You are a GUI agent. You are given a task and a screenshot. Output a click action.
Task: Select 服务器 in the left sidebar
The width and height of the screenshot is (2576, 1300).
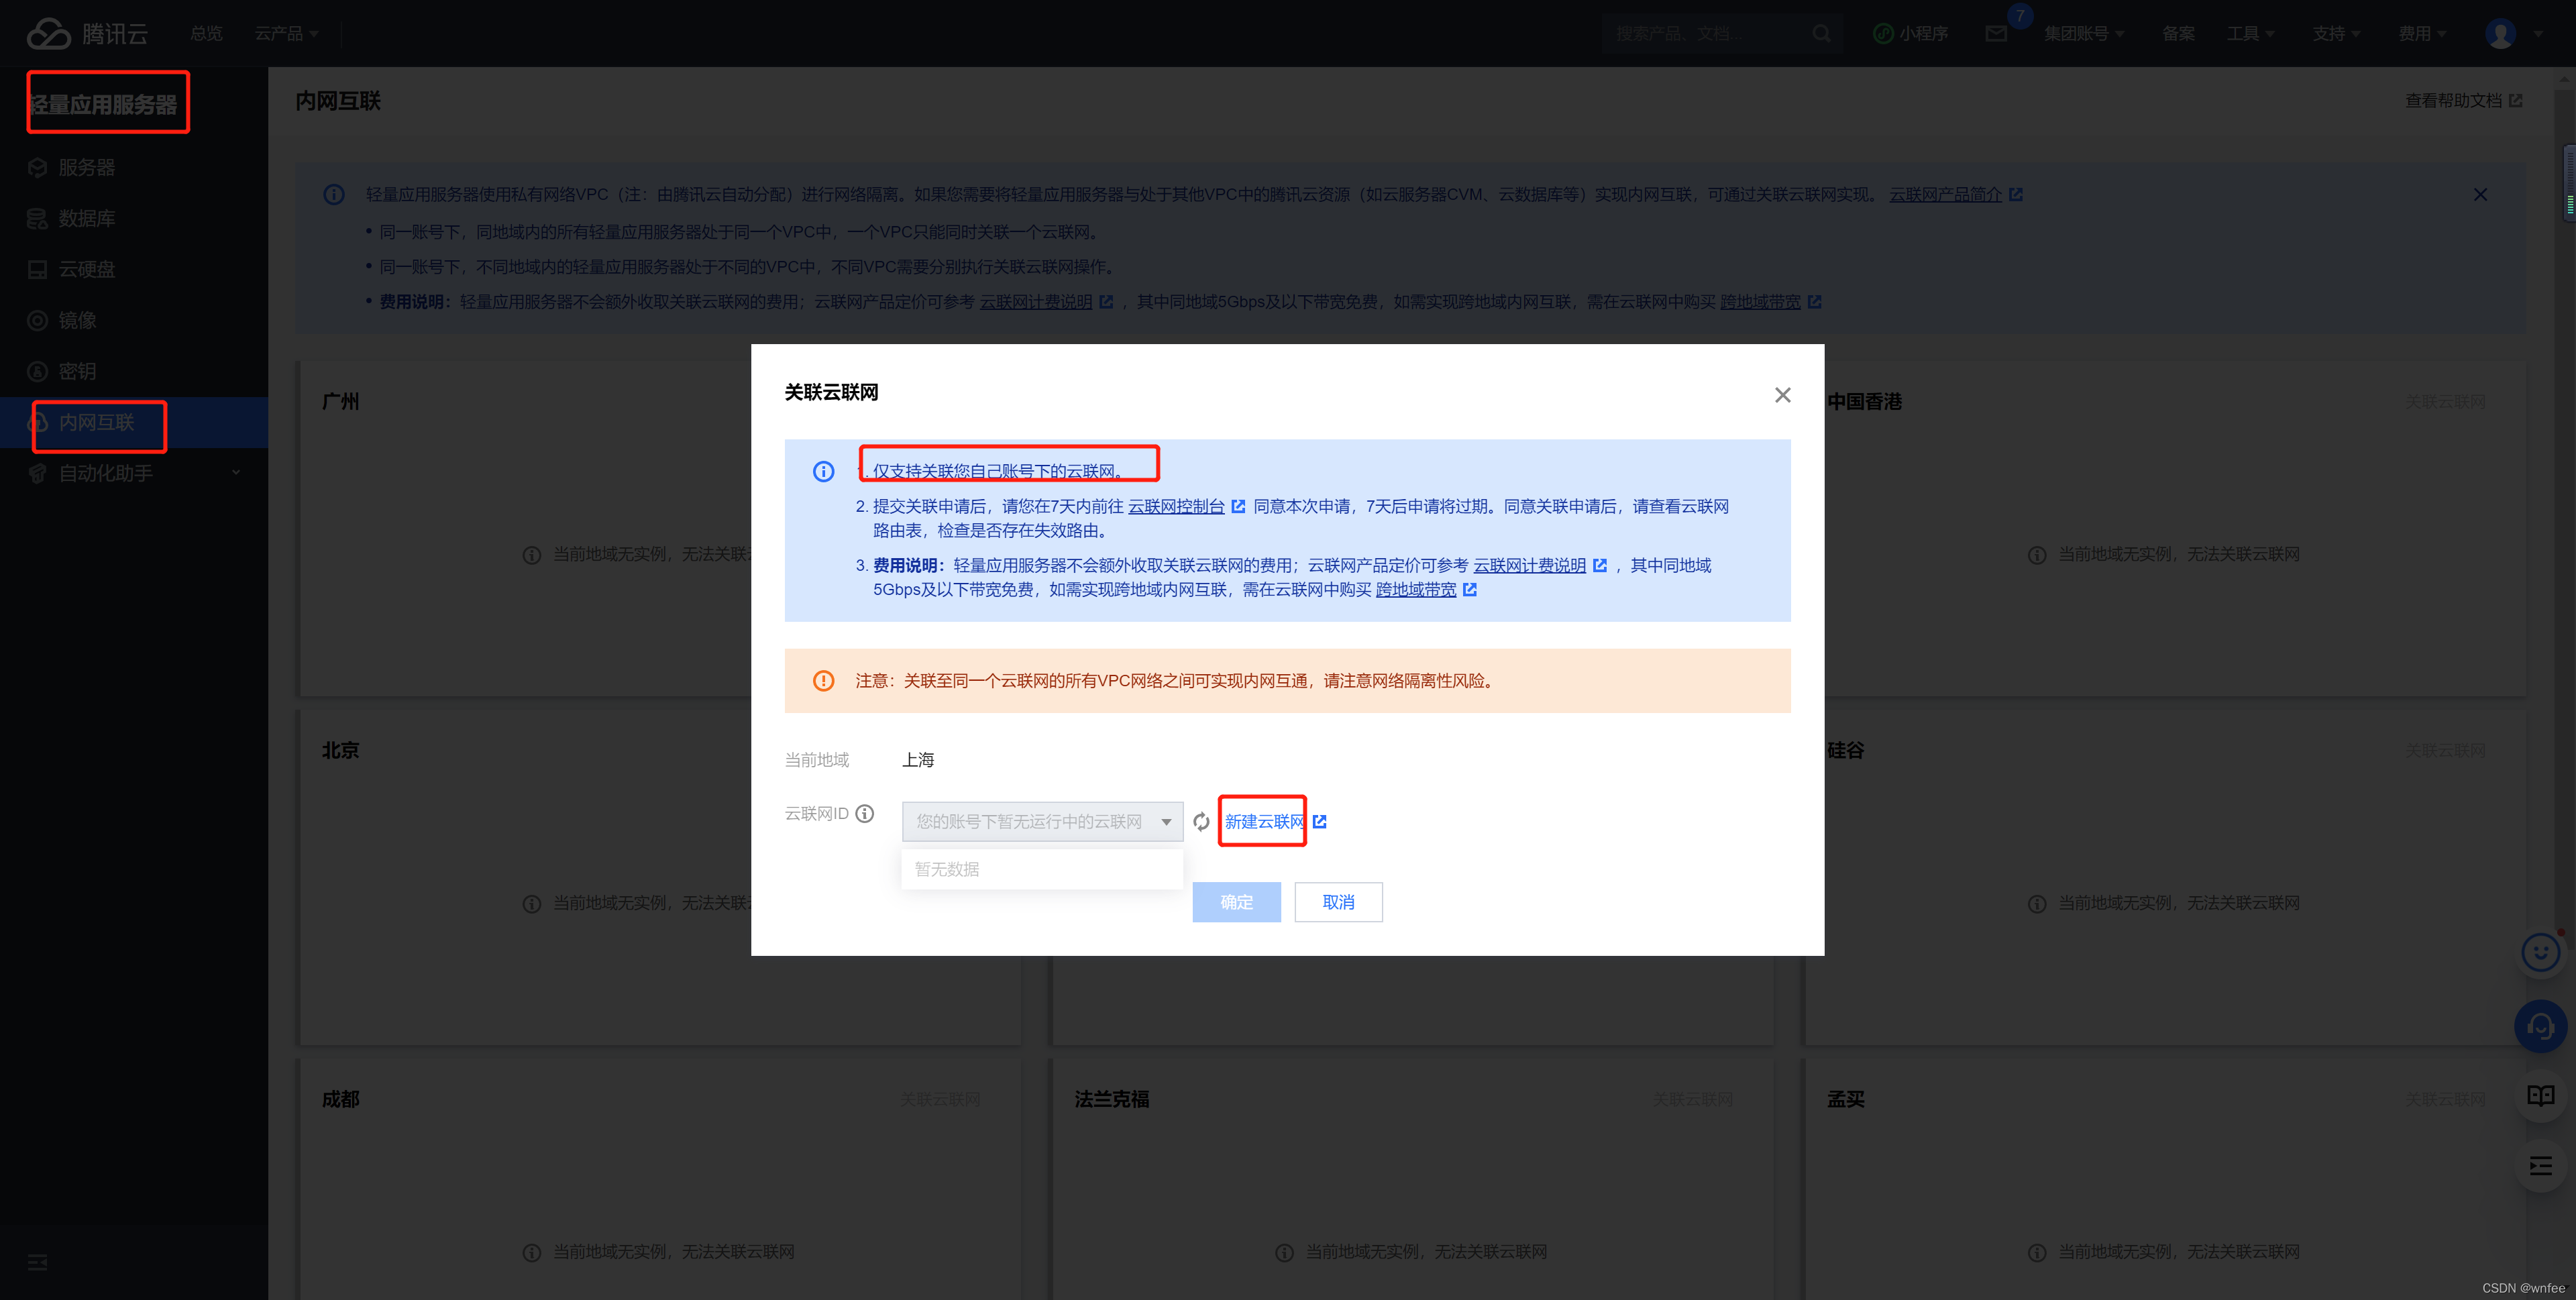pyautogui.click(x=86, y=167)
